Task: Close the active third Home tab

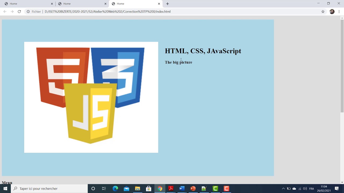Action: point(159,4)
